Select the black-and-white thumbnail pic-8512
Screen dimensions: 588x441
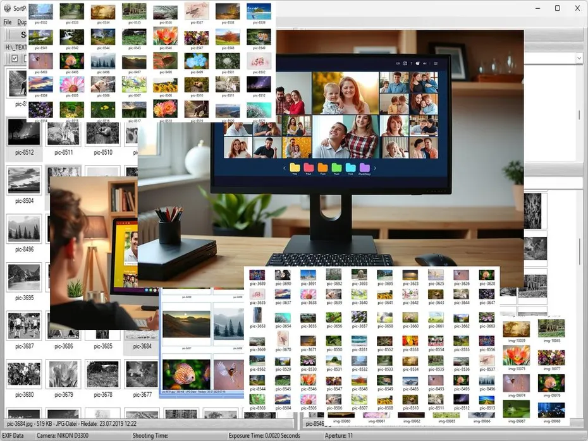click(23, 131)
